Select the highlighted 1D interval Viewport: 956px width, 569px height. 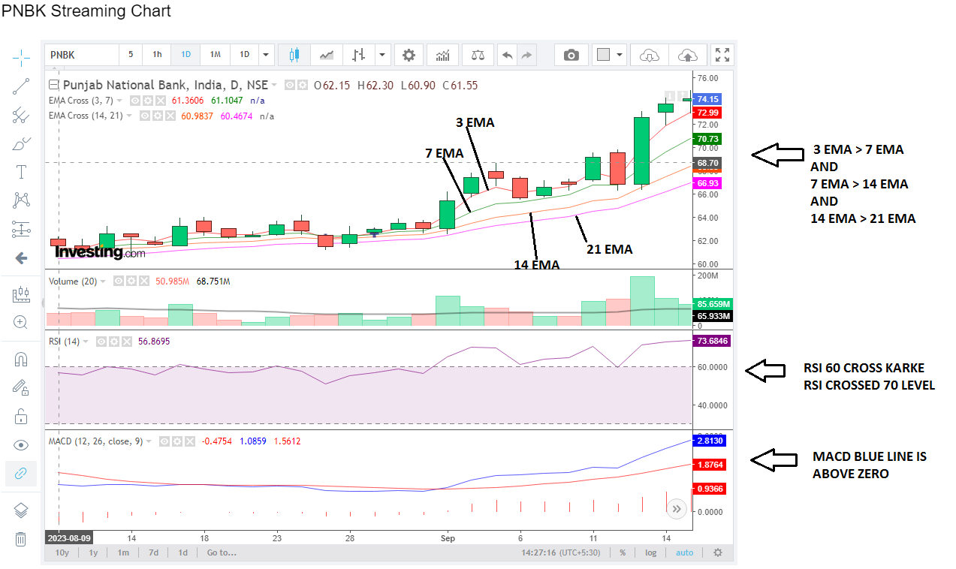tap(185, 55)
